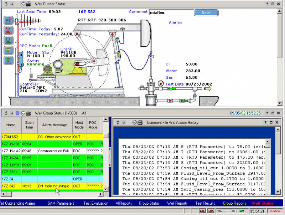
Task: Select well 17Z H-1A2 row
Action: 11,151
